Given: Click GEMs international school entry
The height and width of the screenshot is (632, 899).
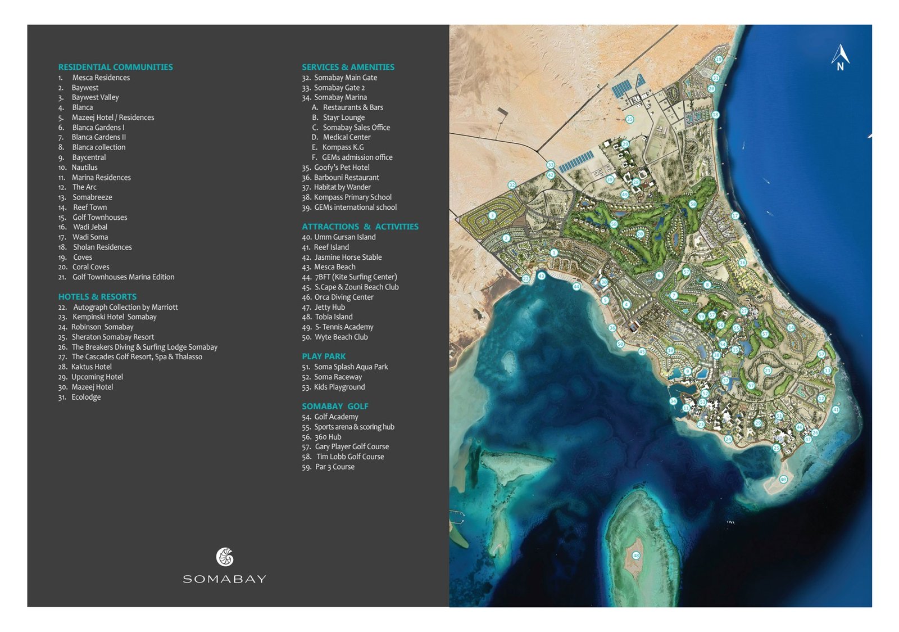Looking at the screenshot, I should tap(349, 207).
